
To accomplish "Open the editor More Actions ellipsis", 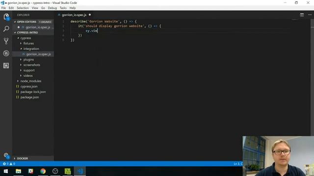I will (x=310, y=15).
